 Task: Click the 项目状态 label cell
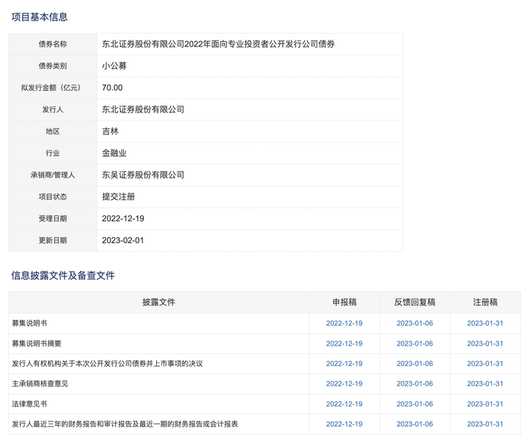click(x=52, y=196)
